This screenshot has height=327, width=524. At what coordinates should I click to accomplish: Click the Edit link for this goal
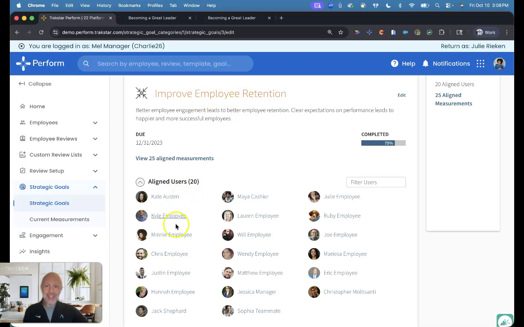click(401, 95)
